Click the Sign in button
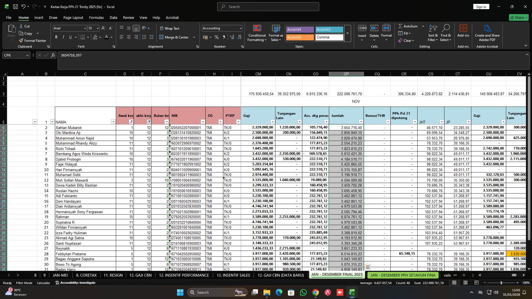Viewport: 532px width, 299px height. pyautogui.click(x=481, y=6)
